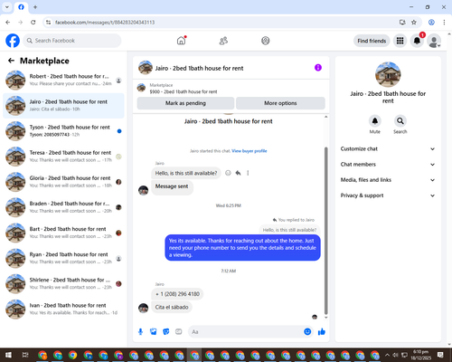Attach a file with the photo icon
Viewport: 452px width, 362px height.
pyautogui.click(x=154, y=332)
